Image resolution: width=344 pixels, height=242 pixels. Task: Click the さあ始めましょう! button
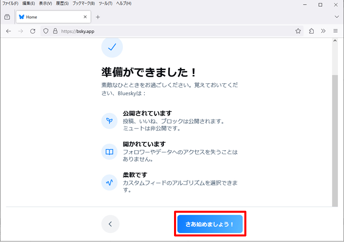(210, 224)
